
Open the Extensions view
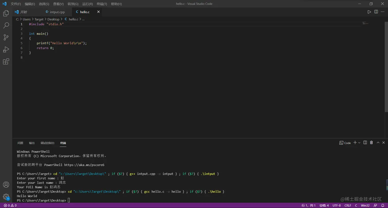pyautogui.click(x=6, y=62)
